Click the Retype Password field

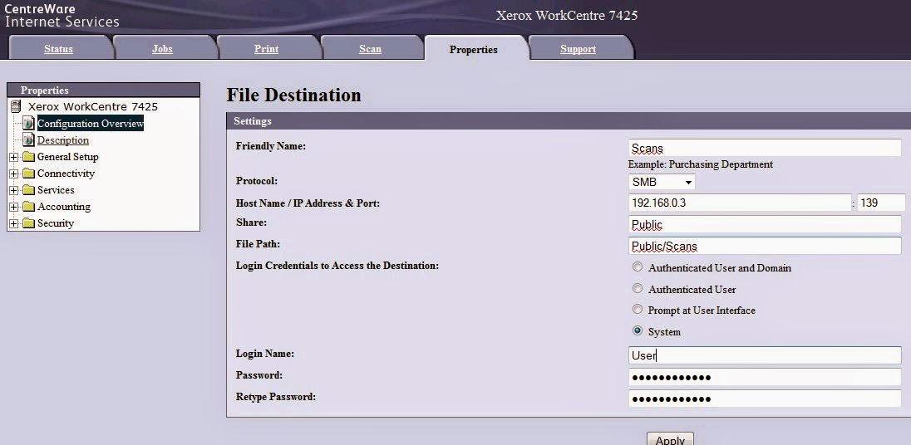[765, 399]
